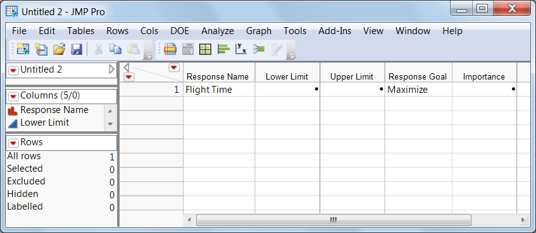Open the Analyze menu
This screenshot has width=536, height=233.
[218, 31]
